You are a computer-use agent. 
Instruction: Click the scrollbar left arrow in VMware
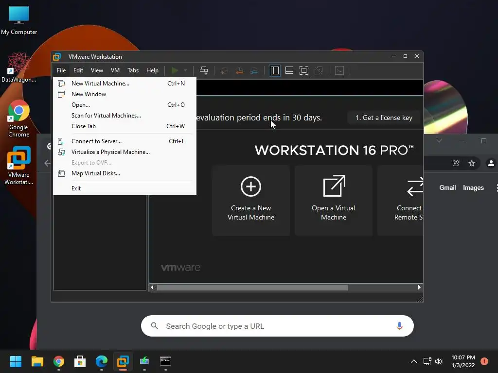click(x=152, y=288)
